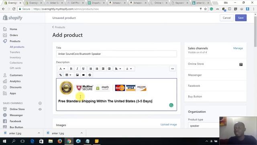Select Transfers submenu item
Screen dimensions: 257x145
pos(15,52)
